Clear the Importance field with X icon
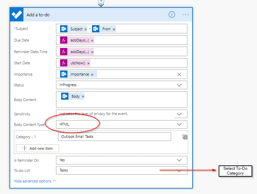257x194 pixels. coord(179,75)
